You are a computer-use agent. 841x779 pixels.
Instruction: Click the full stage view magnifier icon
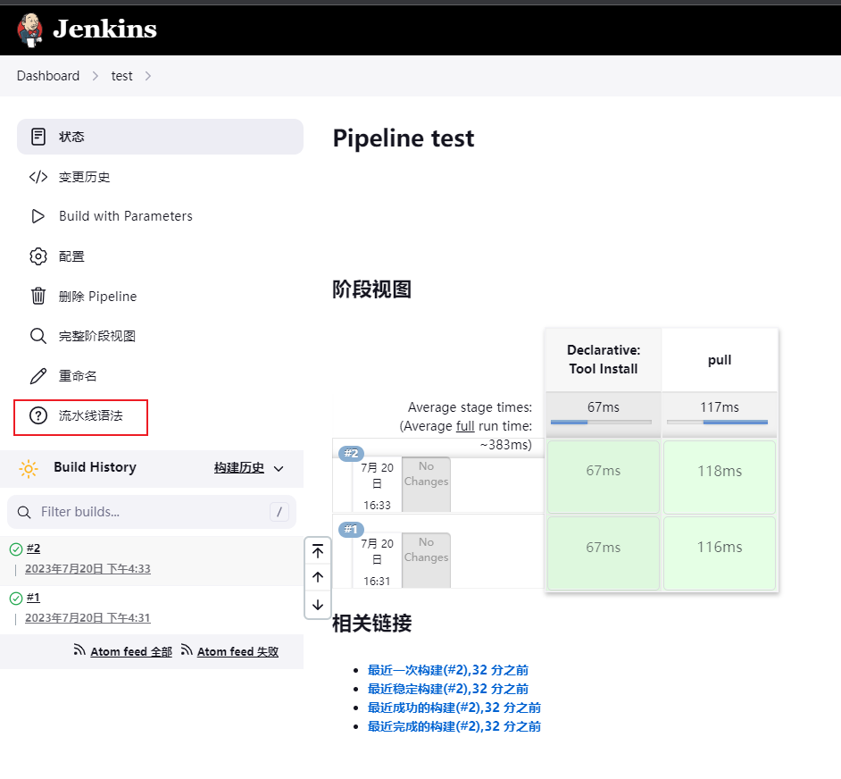pyautogui.click(x=38, y=336)
